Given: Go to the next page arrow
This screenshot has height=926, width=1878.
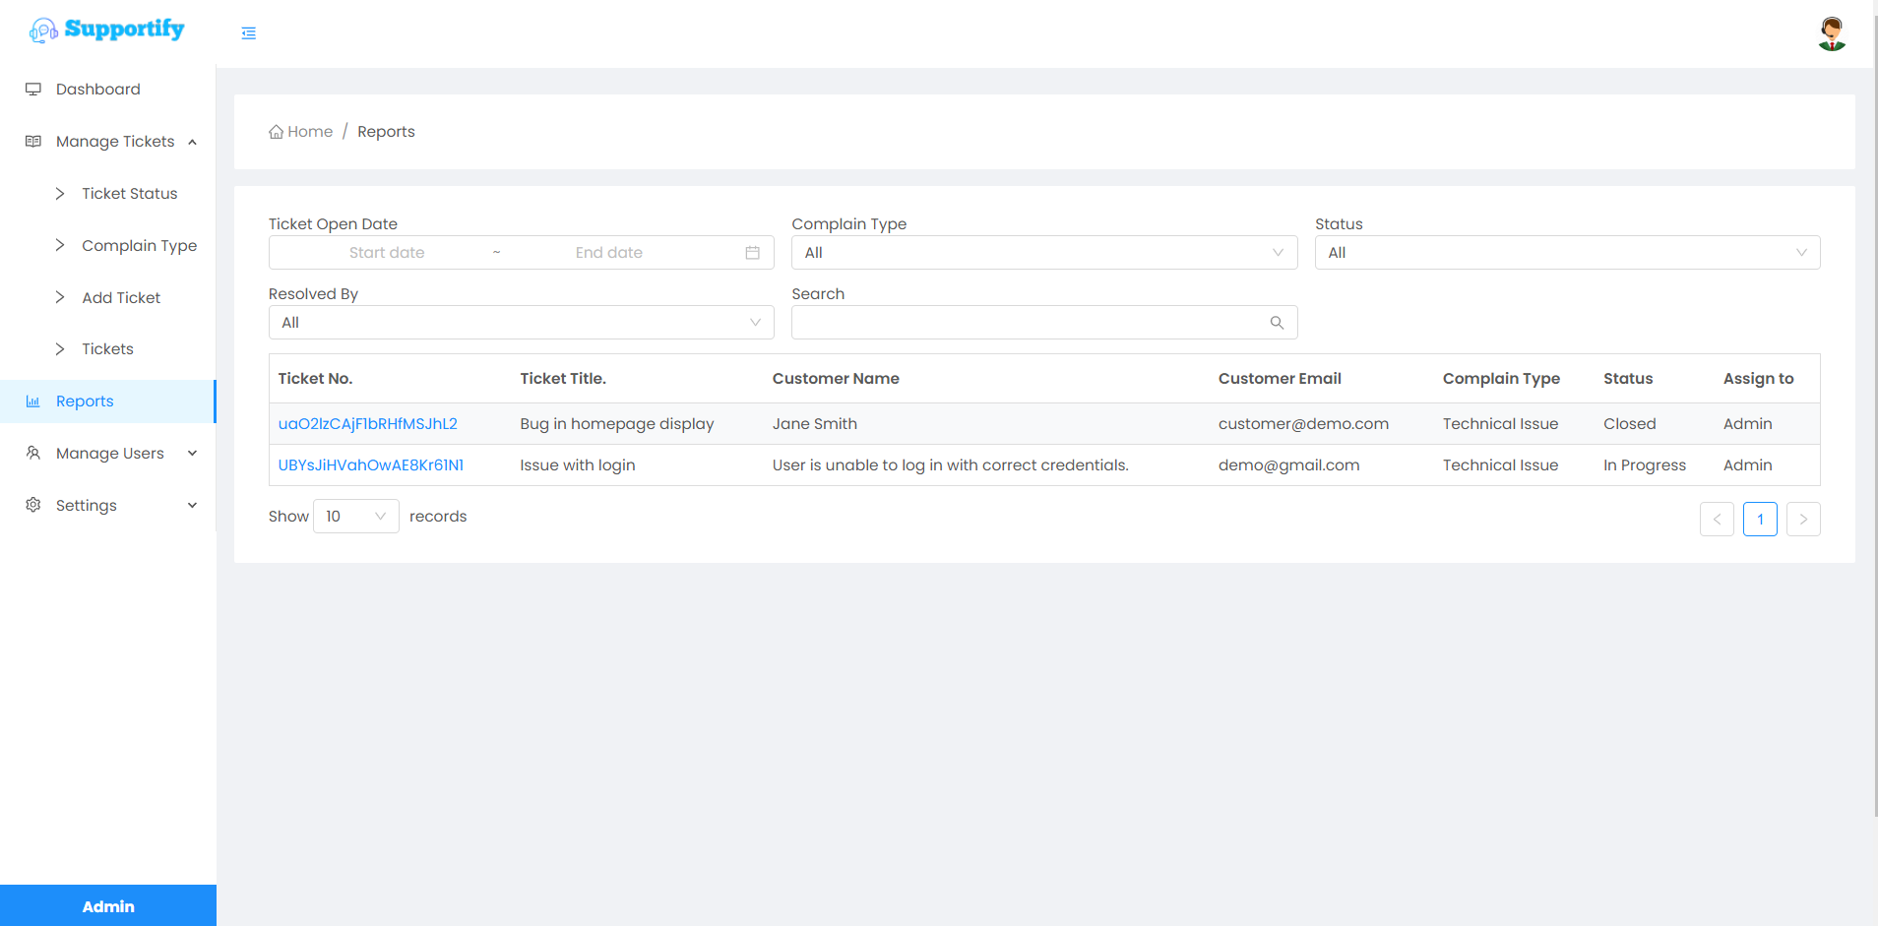Looking at the screenshot, I should click(1802, 519).
